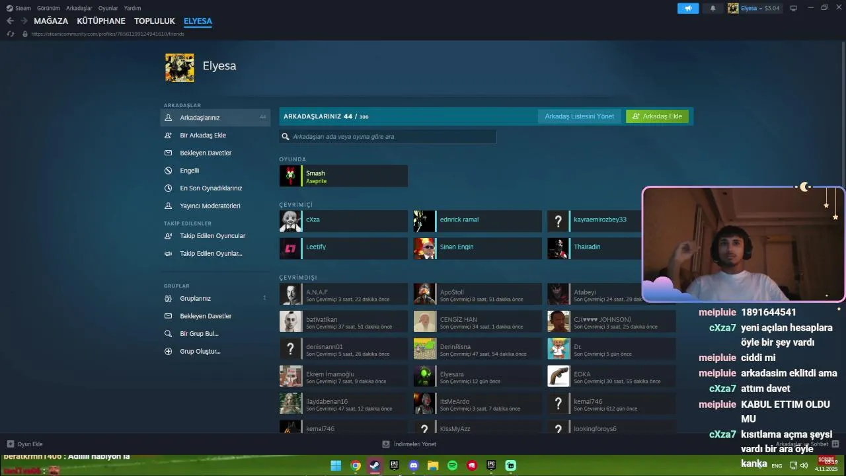The image size is (846, 476).
Task: Open Yardım menu
Action: pos(132,9)
